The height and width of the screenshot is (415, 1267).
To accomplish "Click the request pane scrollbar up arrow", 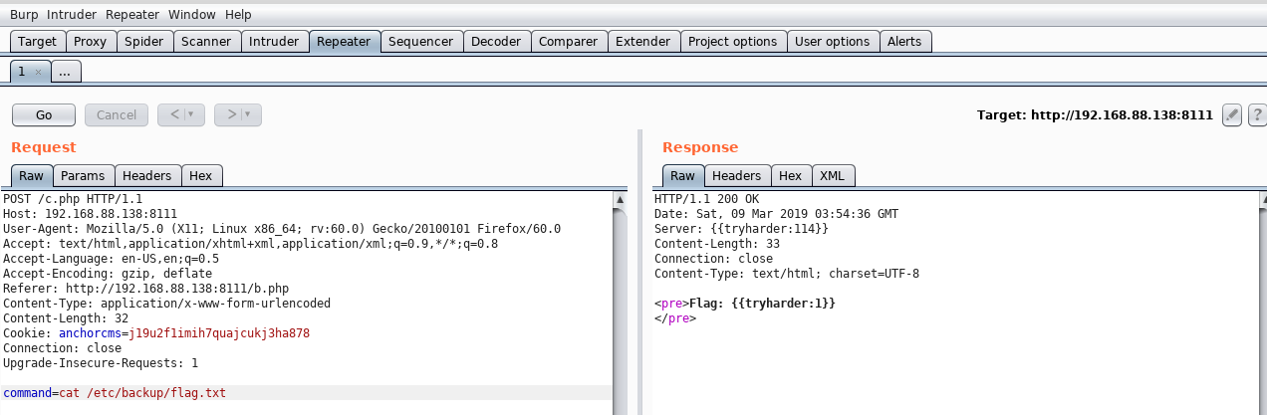I will click(x=621, y=200).
